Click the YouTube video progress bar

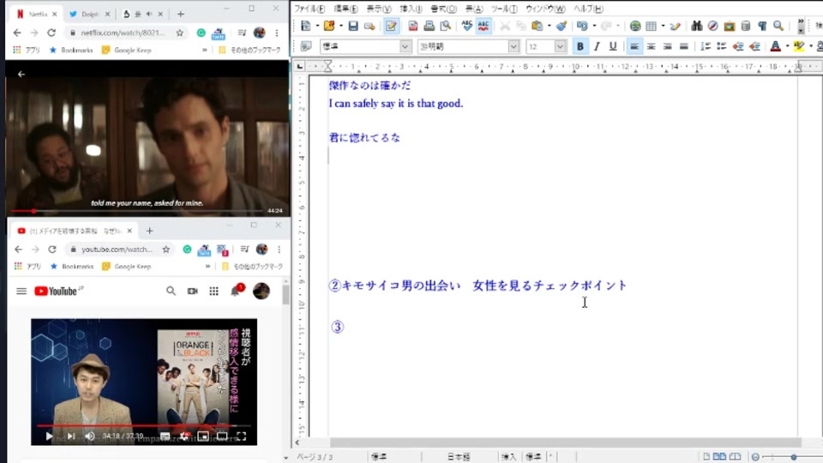(142, 425)
